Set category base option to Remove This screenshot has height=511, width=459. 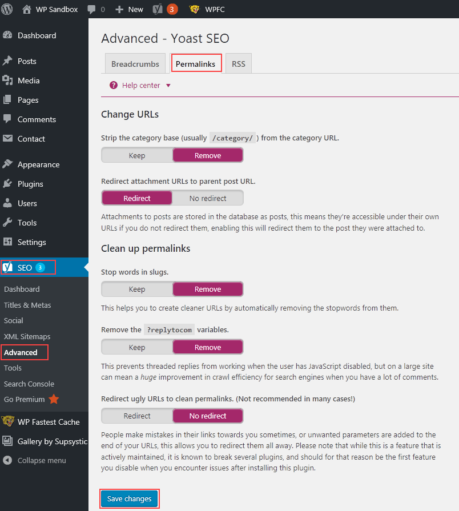pos(208,155)
